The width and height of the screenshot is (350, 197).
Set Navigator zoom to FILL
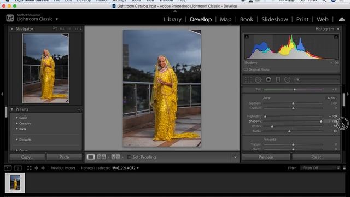tap(62, 29)
